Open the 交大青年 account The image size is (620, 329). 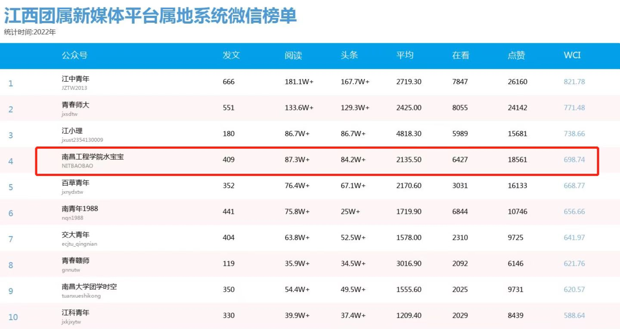click(x=75, y=235)
